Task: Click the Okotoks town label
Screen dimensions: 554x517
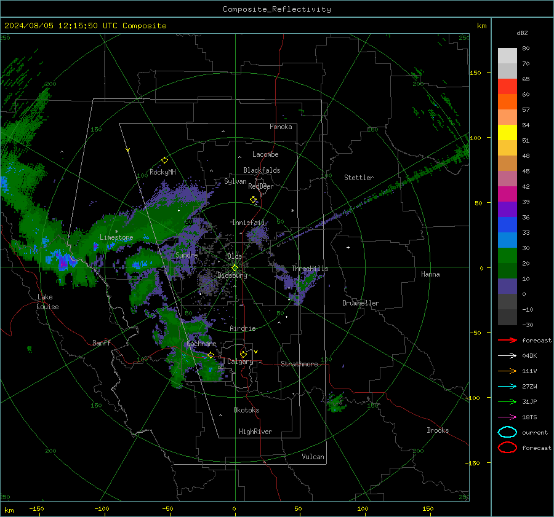Action: [x=246, y=410]
